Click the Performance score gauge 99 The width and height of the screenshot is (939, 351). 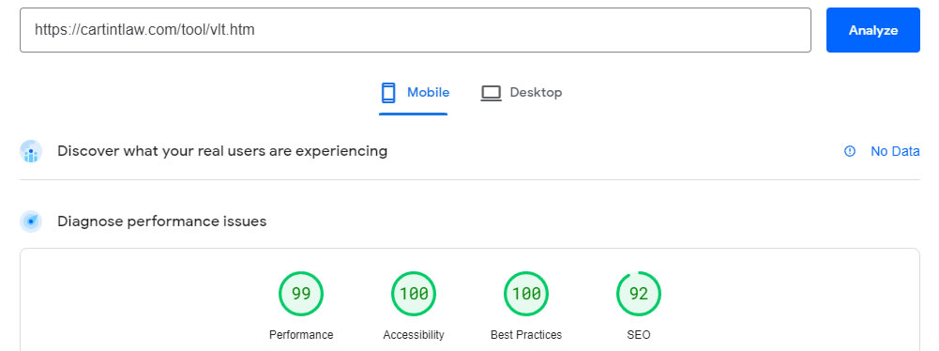coord(300,294)
